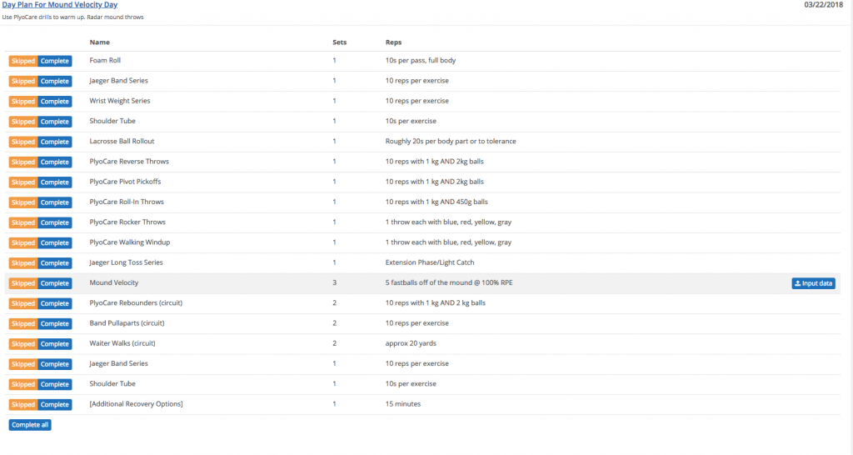Skip PlyoCare Pivot Pickoffs
The width and height of the screenshot is (853, 455).
click(23, 182)
